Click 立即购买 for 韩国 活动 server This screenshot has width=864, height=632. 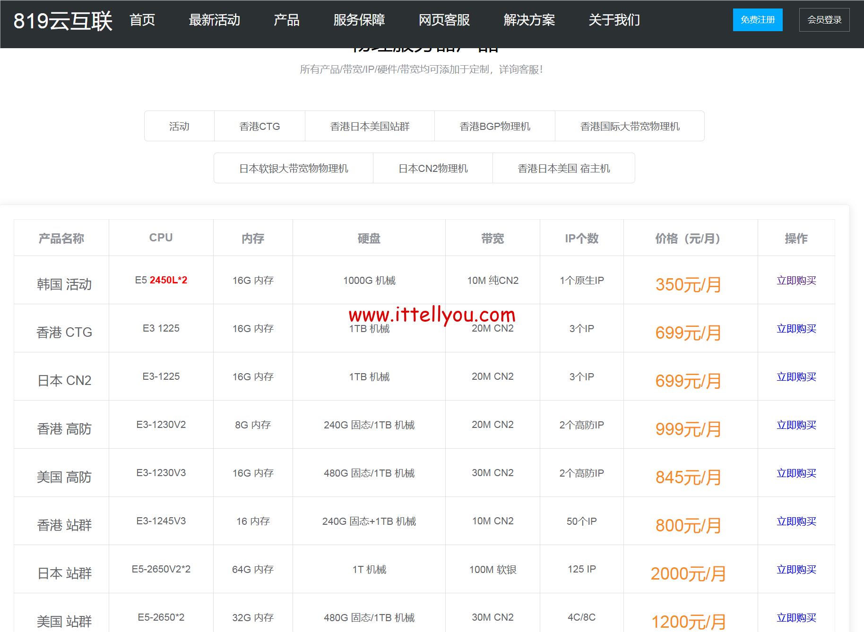(x=796, y=280)
